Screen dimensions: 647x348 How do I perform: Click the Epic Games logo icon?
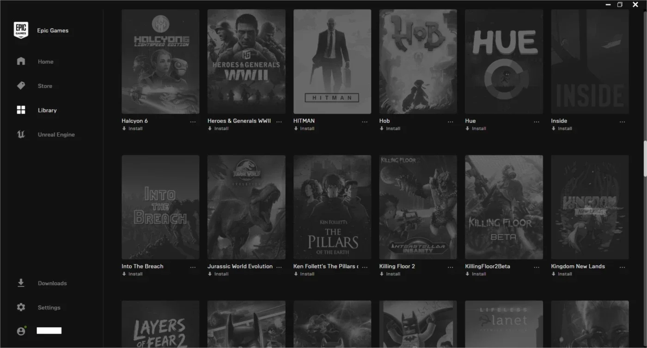[x=21, y=30]
